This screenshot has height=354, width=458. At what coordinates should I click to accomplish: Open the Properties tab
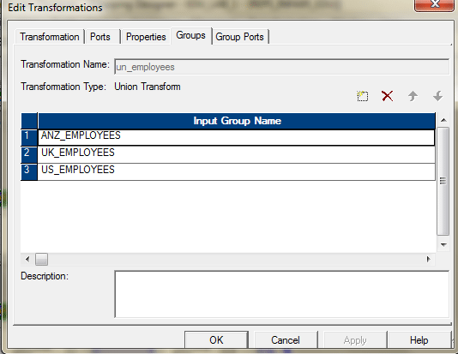[x=146, y=37]
